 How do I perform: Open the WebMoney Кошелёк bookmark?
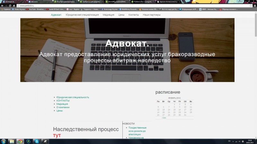128,9
